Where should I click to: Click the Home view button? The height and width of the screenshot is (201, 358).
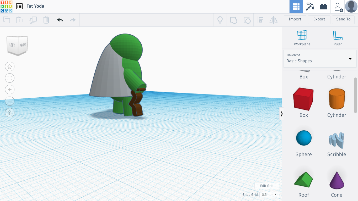pos(10,66)
